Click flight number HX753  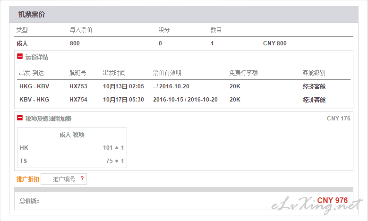pyautogui.click(x=78, y=86)
